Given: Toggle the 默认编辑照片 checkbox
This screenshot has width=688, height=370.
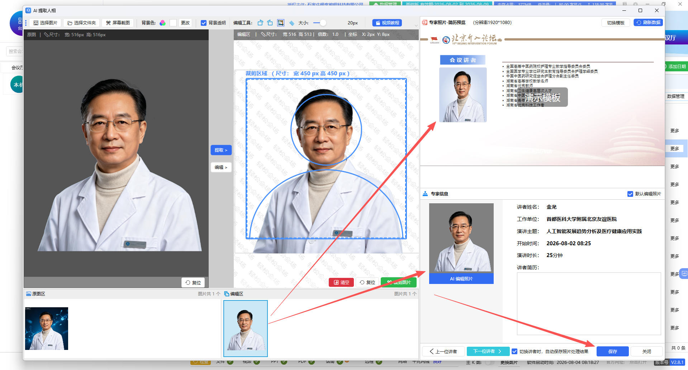Looking at the screenshot, I should [630, 194].
